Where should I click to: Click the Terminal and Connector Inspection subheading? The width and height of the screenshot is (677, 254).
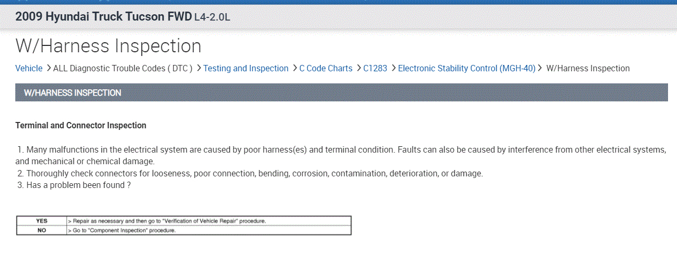point(81,126)
